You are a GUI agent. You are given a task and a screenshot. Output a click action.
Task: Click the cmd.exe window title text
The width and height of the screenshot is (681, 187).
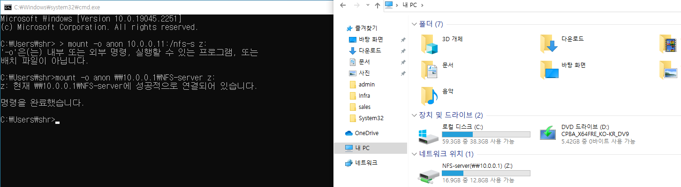pyautogui.click(x=57, y=7)
